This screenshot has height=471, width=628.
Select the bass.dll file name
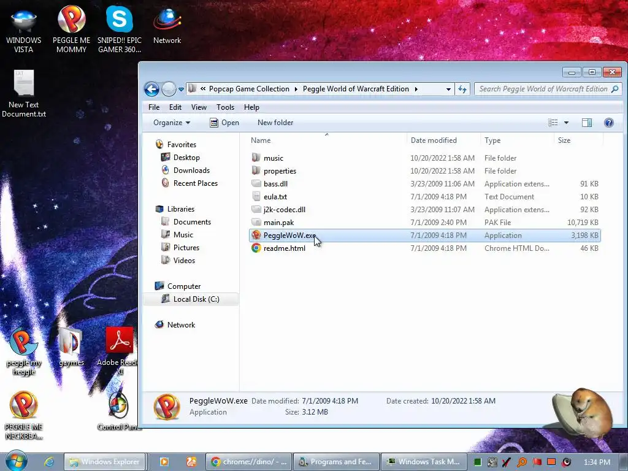point(275,184)
